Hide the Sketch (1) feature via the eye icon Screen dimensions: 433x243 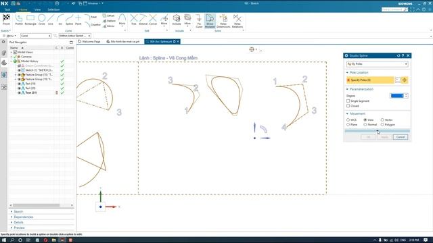pyautogui.click(x=19, y=70)
